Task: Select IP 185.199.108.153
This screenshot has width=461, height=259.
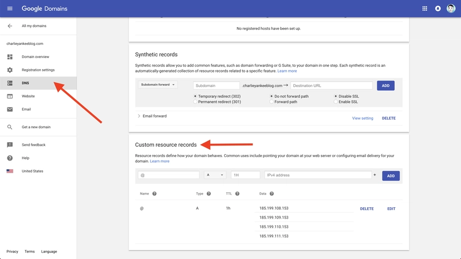Action: pos(274,208)
